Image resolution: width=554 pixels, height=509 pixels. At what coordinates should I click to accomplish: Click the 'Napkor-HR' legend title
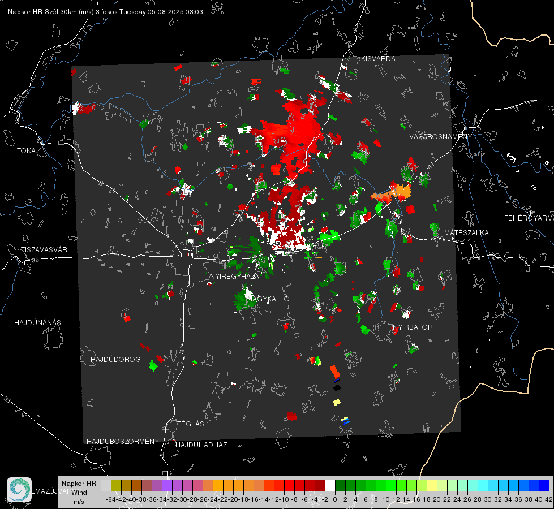click(79, 483)
